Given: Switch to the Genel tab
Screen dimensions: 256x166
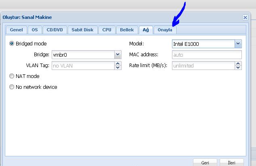Looking at the screenshot, I should pos(16,30).
